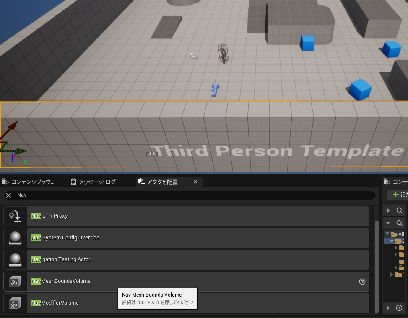Screen dimensions: 408x318
Task: Select the child folder without an expand arrow
Action: coord(402,261)
